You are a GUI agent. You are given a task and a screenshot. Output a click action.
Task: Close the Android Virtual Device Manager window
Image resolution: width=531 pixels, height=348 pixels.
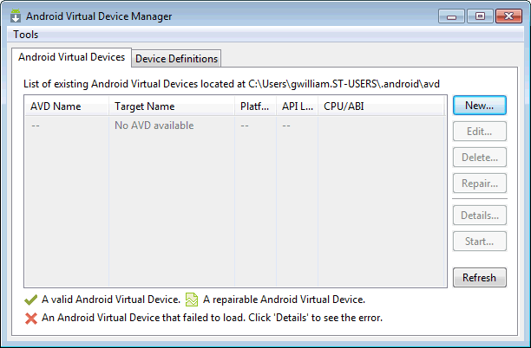coord(508,16)
